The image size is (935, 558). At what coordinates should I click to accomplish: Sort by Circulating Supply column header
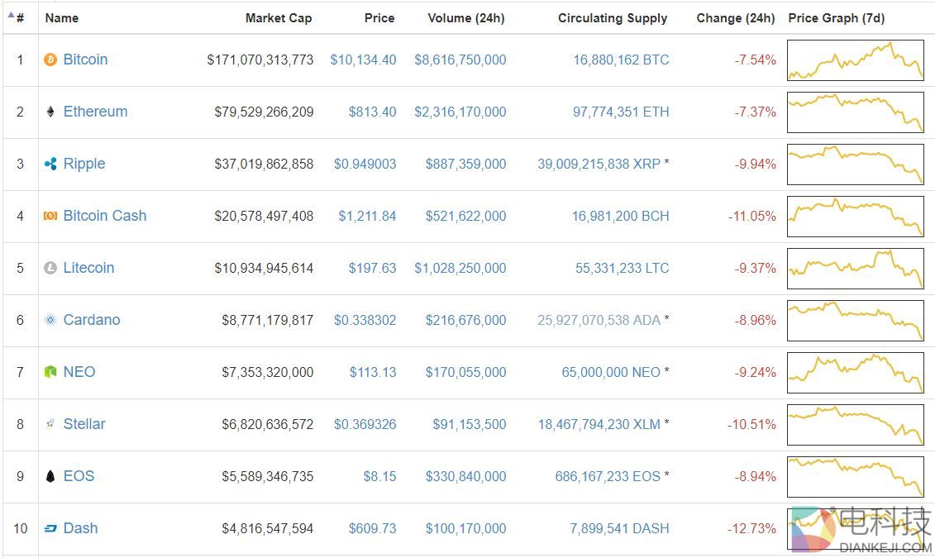tap(612, 17)
